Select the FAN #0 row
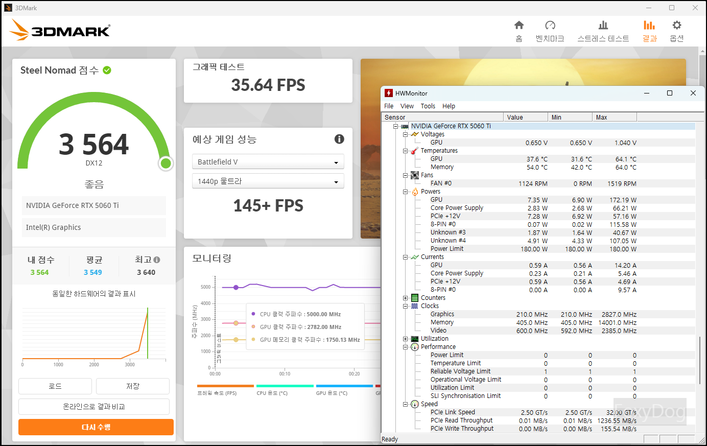Screen dimensions: 707x446 pyautogui.click(x=538, y=183)
